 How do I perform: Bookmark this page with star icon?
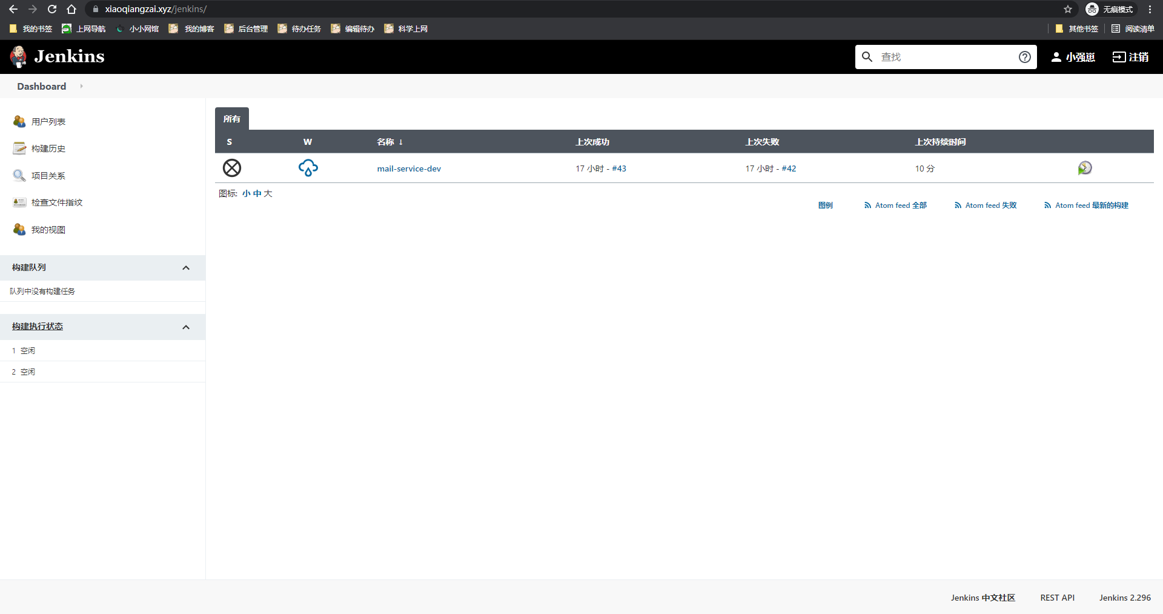(x=1068, y=9)
